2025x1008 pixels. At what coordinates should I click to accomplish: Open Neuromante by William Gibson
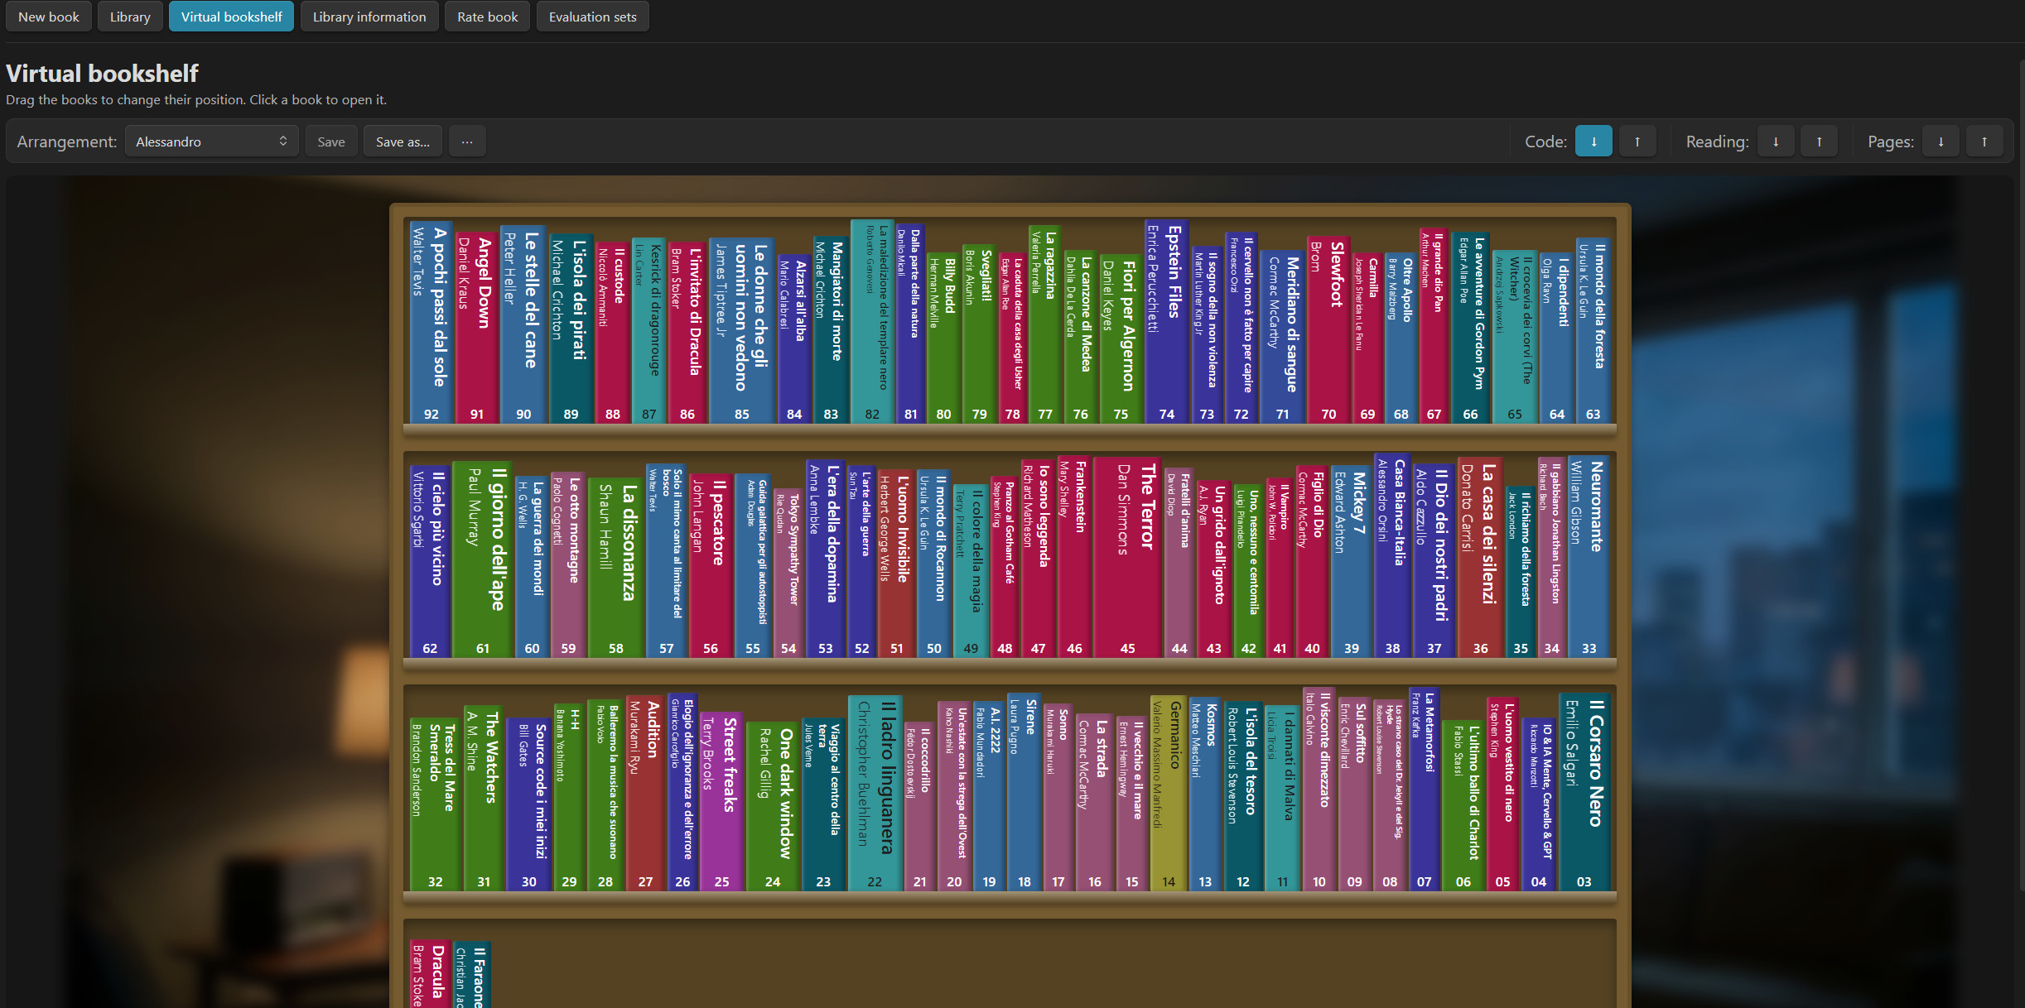[1589, 556]
